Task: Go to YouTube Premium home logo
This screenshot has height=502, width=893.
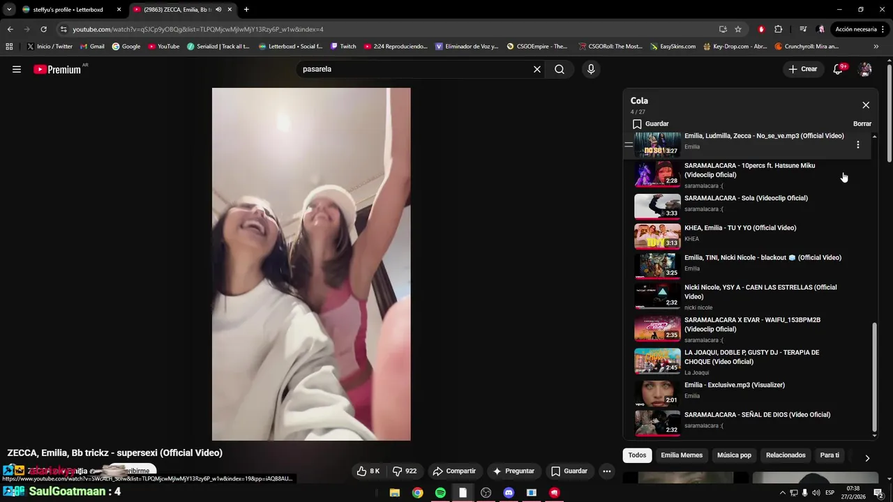Action: [x=59, y=69]
